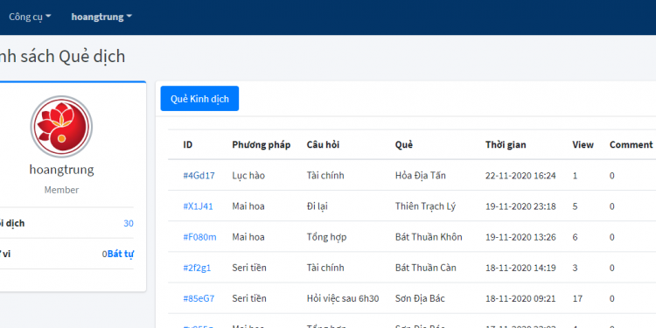Open hexagram entry #2f2g1
656x328 pixels.
(x=197, y=268)
